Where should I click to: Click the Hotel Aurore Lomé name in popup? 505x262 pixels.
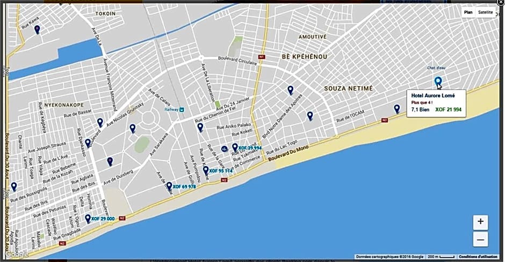(432, 95)
